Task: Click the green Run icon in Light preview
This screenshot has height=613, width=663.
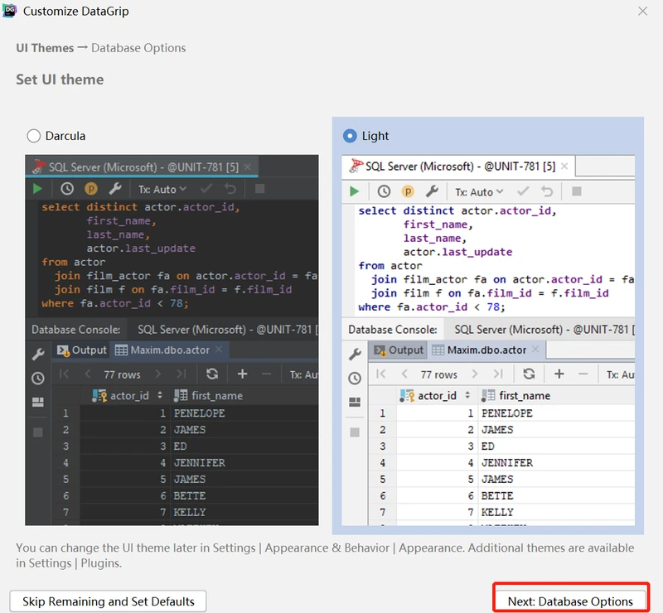Action: point(355,191)
